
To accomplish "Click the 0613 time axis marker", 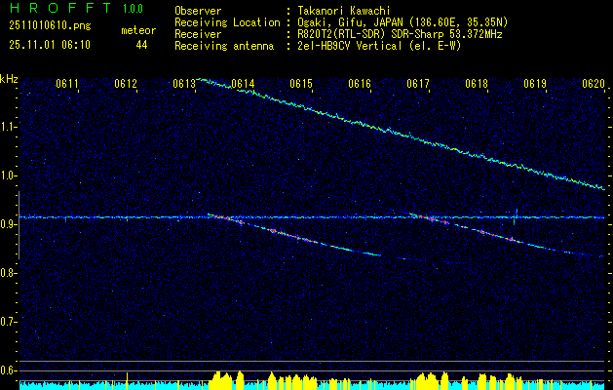I will pyautogui.click(x=184, y=84).
